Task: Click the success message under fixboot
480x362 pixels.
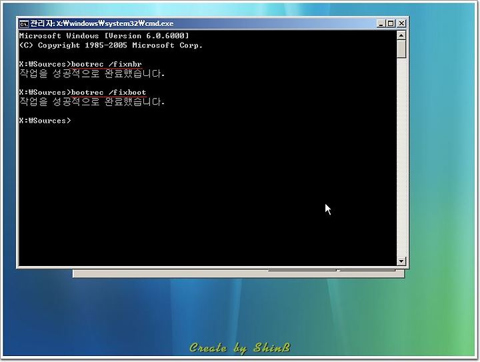Action: pyautogui.click(x=92, y=101)
